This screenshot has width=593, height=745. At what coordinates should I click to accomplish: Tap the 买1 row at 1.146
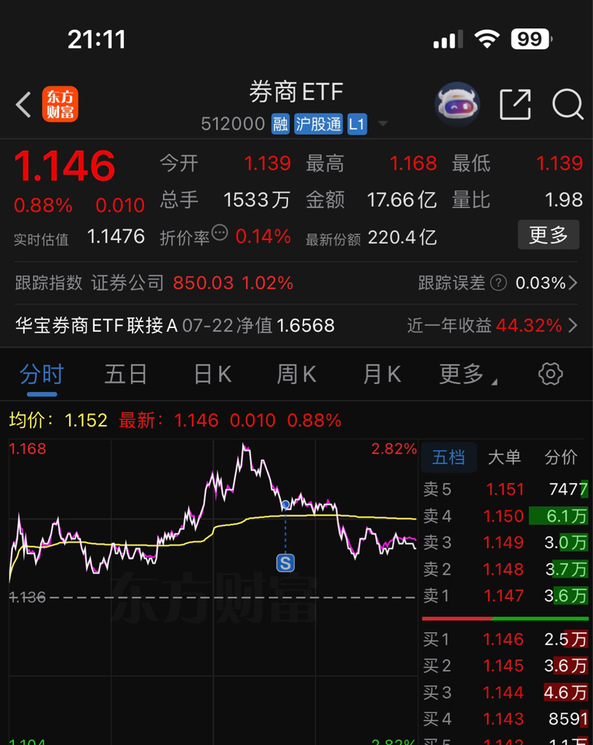point(506,640)
